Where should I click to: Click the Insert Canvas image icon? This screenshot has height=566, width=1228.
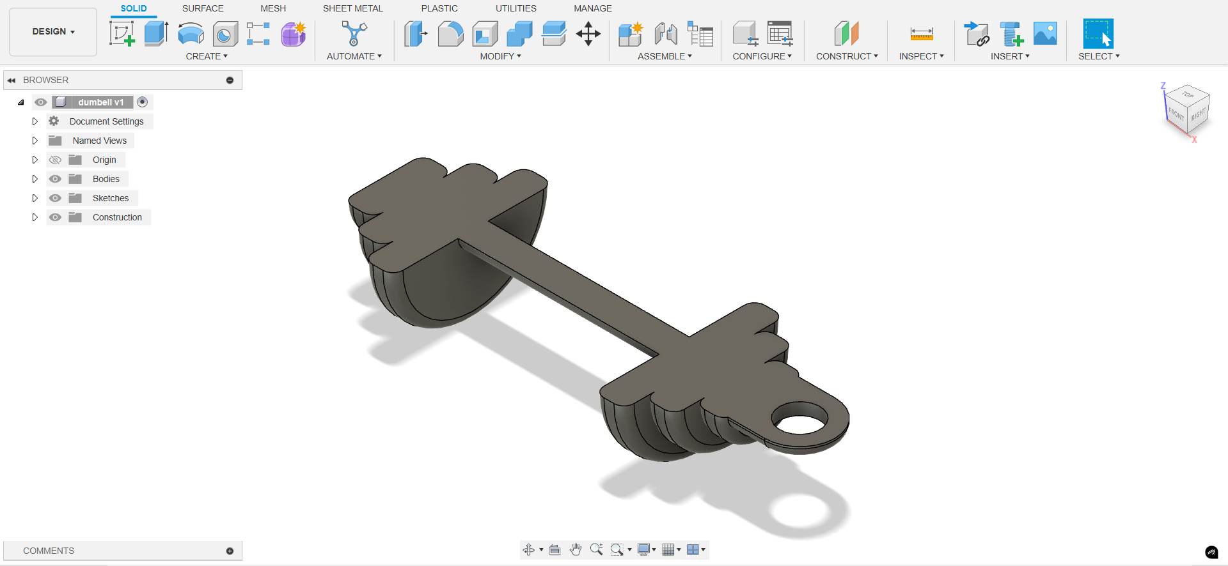[x=1046, y=34]
